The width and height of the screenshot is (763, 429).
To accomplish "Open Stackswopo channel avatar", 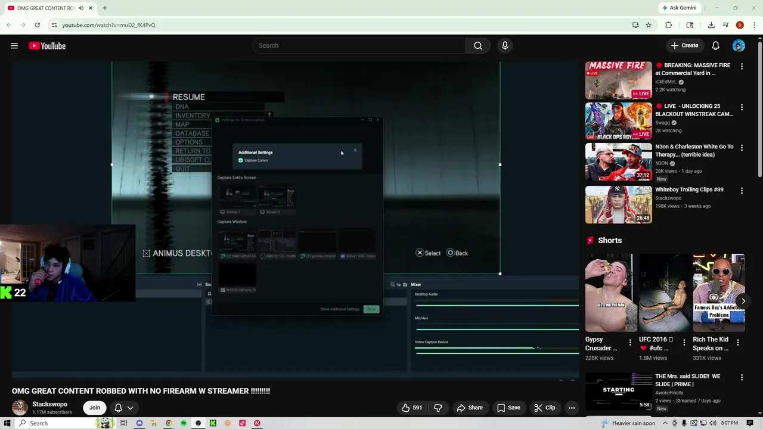I will pyautogui.click(x=20, y=408).
